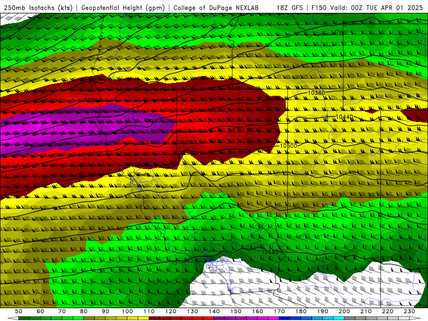Click the 190 knot legend value

click(323, 311)
